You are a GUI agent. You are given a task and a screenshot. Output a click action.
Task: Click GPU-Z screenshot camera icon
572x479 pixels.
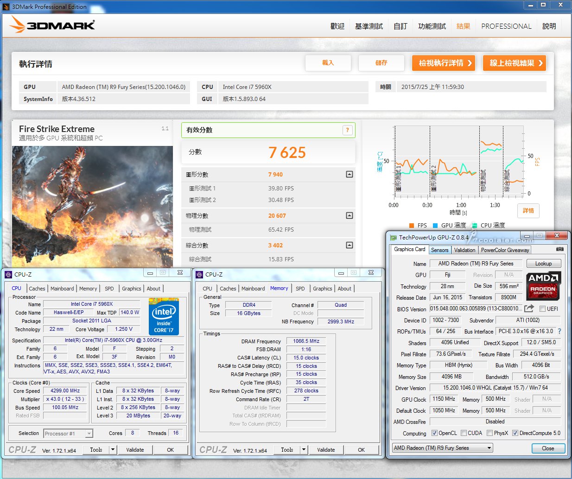coord(560,249)
